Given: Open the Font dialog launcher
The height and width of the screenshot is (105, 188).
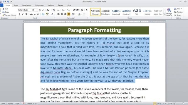Looking at the screenshot, I should (55, 18).
